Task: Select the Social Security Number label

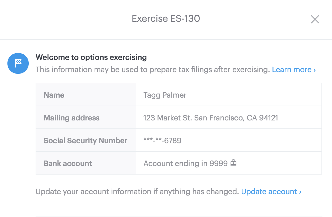Action: (85, 141)
